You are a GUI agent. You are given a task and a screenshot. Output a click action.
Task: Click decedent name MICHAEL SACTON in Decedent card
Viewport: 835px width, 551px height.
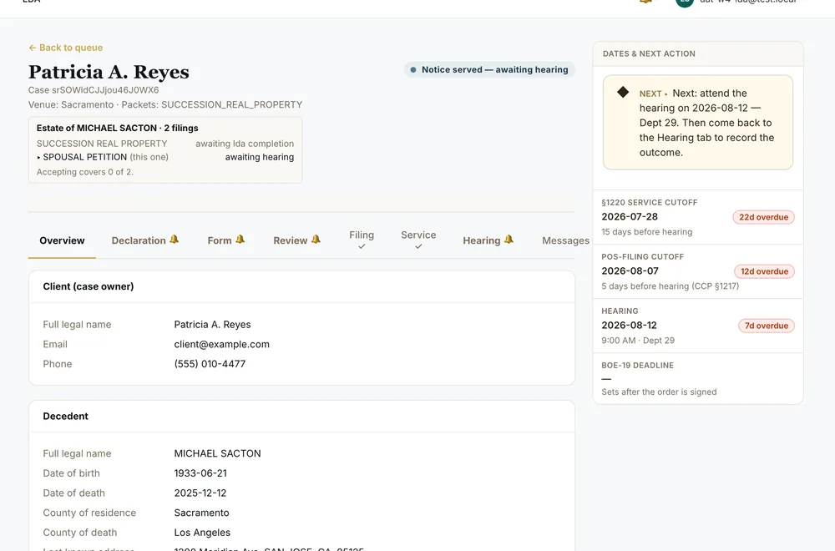click(x=217, y=453)
